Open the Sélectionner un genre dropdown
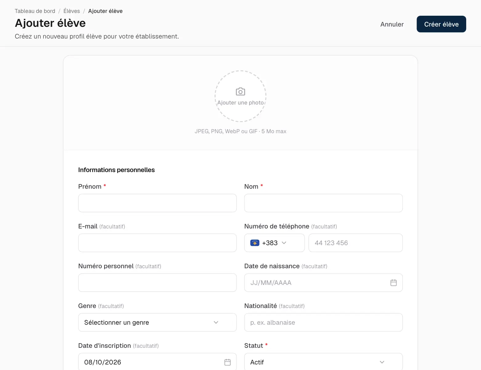 click(x=157, y=322)
